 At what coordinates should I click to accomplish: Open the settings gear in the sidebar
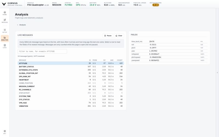[x=5, y=132]
